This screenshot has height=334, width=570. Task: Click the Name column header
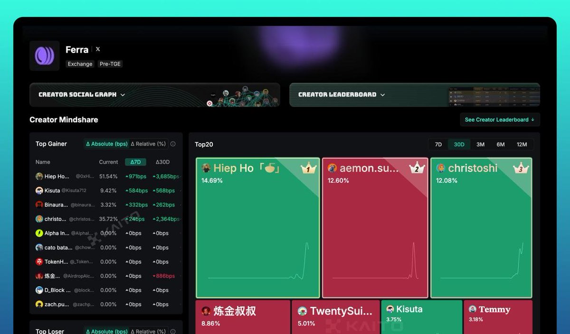pos(43,162)
